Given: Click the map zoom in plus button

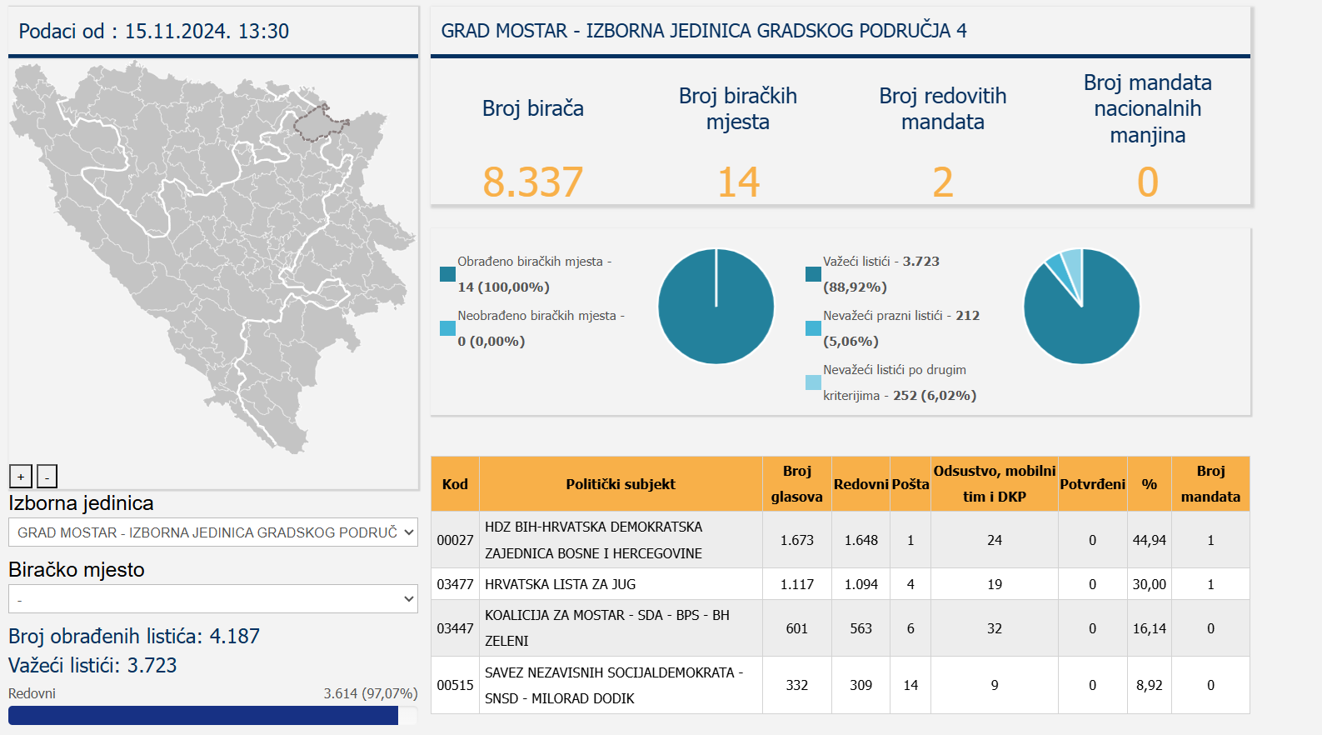Looking at the screenshot, I should pyautogui.click(x=21, y=477).
